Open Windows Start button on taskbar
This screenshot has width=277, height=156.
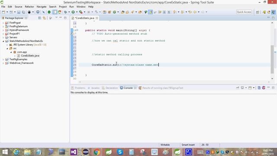[x=5, y=152]
